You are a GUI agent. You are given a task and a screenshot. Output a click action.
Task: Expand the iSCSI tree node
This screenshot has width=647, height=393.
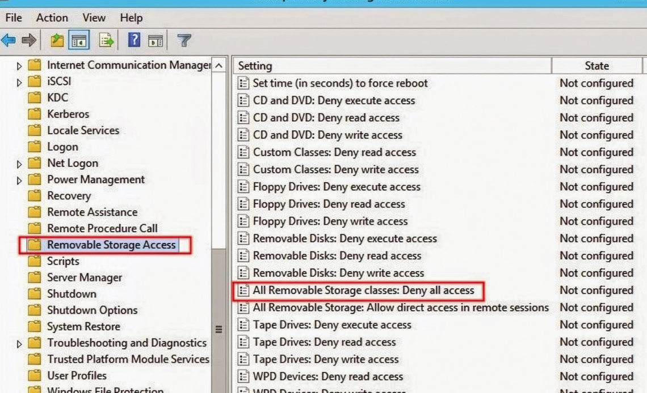pyautogui.click(x=19, y=83)
